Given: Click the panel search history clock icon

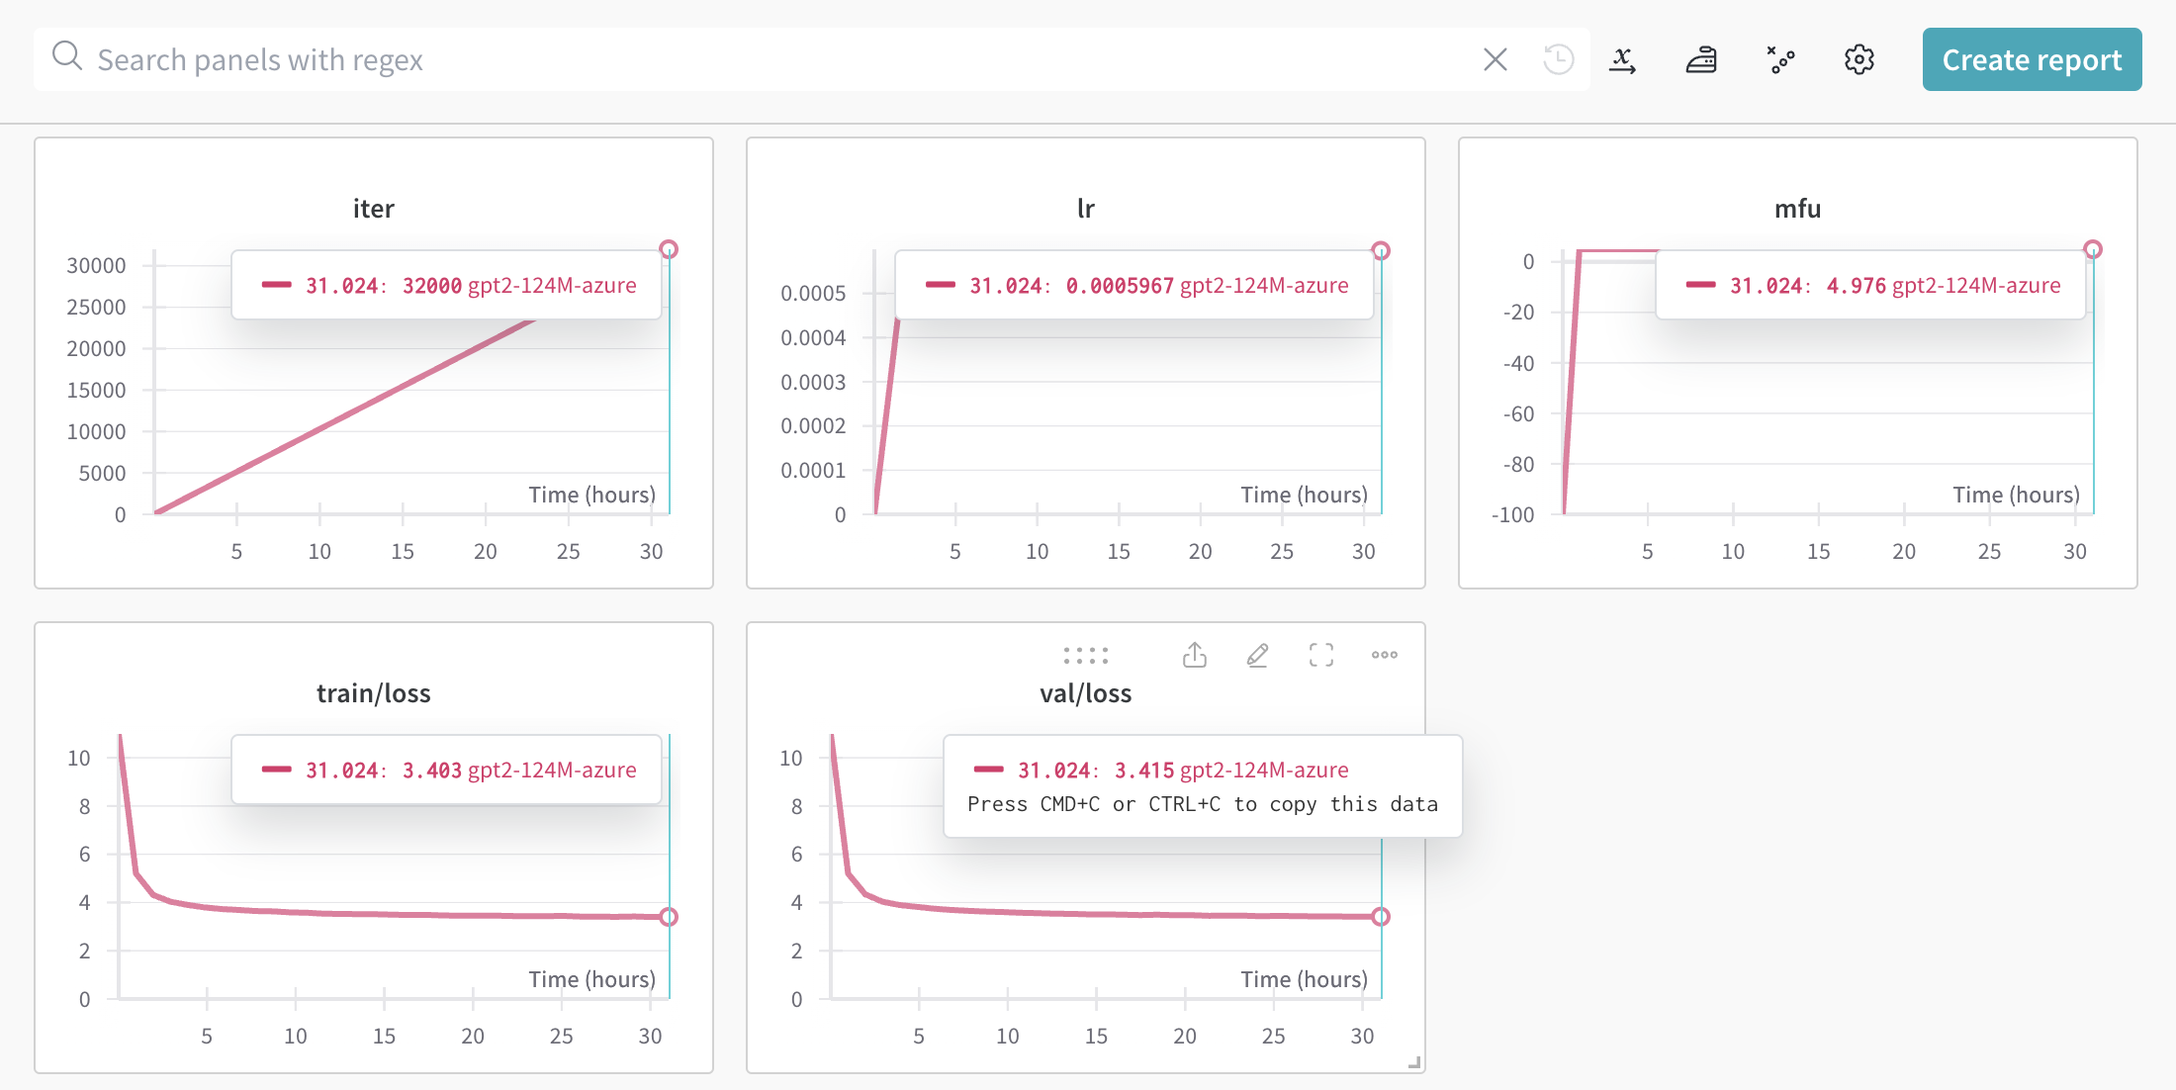Looking at the screenshot, I should pos(1557,59).
